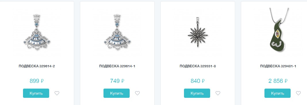Viewport: 307px width, 105px height.
Task: Buy the 840 ₽ star pendant with Купить
Action: coord(197,93)
